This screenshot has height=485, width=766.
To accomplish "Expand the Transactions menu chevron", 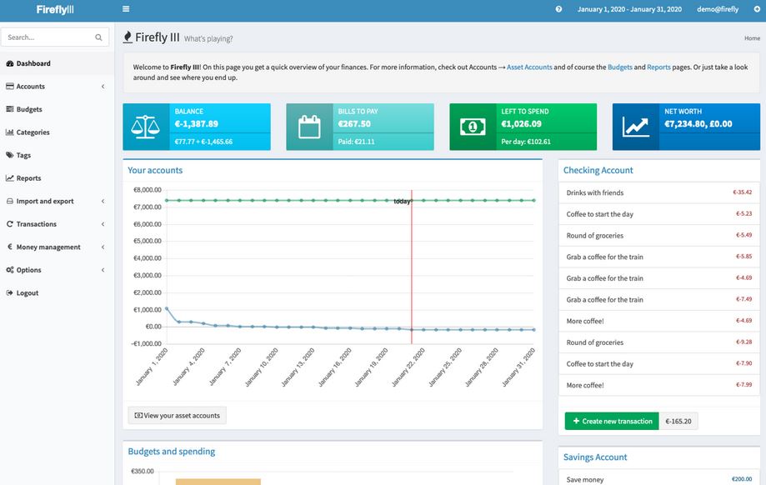I will 103,224.
